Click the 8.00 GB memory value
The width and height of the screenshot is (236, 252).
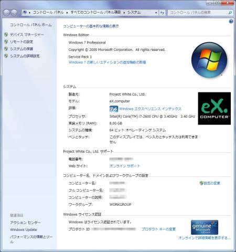(116, 123)
